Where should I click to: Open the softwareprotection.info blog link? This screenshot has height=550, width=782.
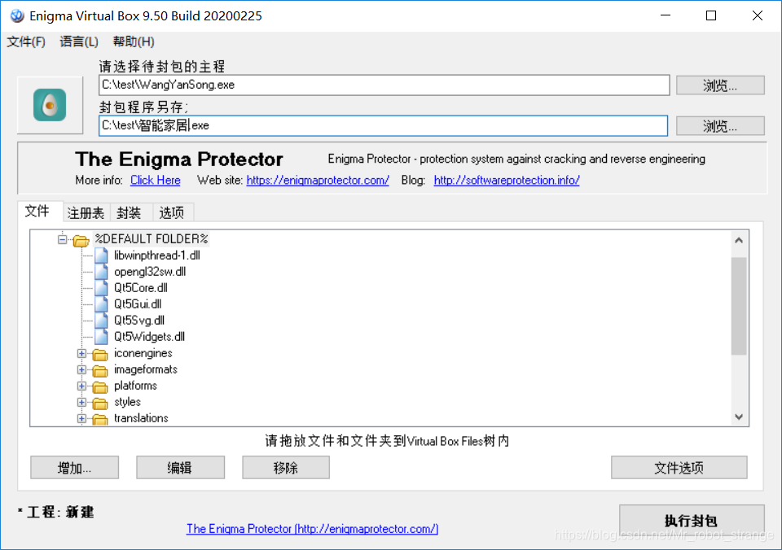(507, 181)
